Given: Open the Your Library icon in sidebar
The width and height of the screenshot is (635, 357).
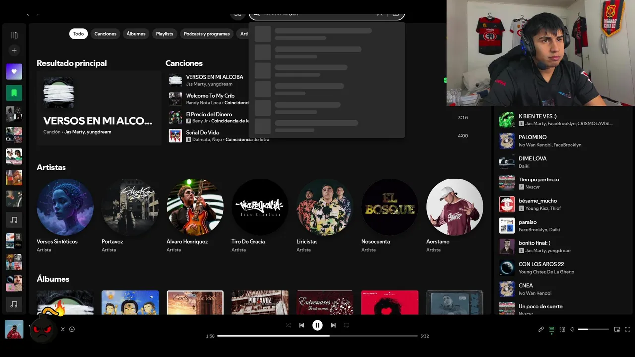Looking at the screenshot, I should pos(14,35).
